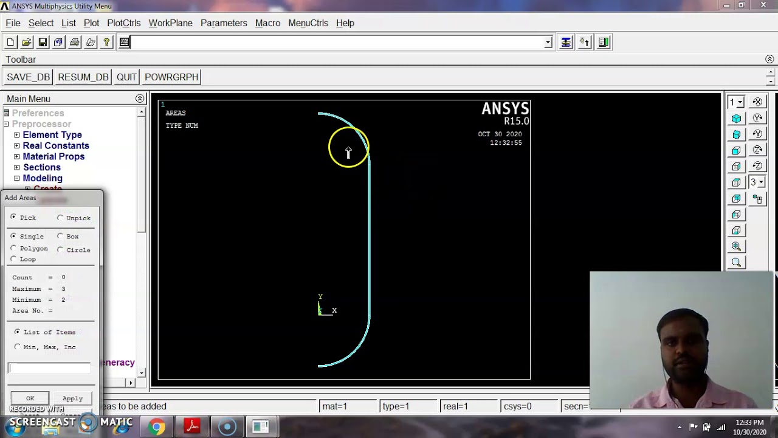
Task: Expand the Real Constants tree node
Action: pyautogui.click(x=17, y=146)
